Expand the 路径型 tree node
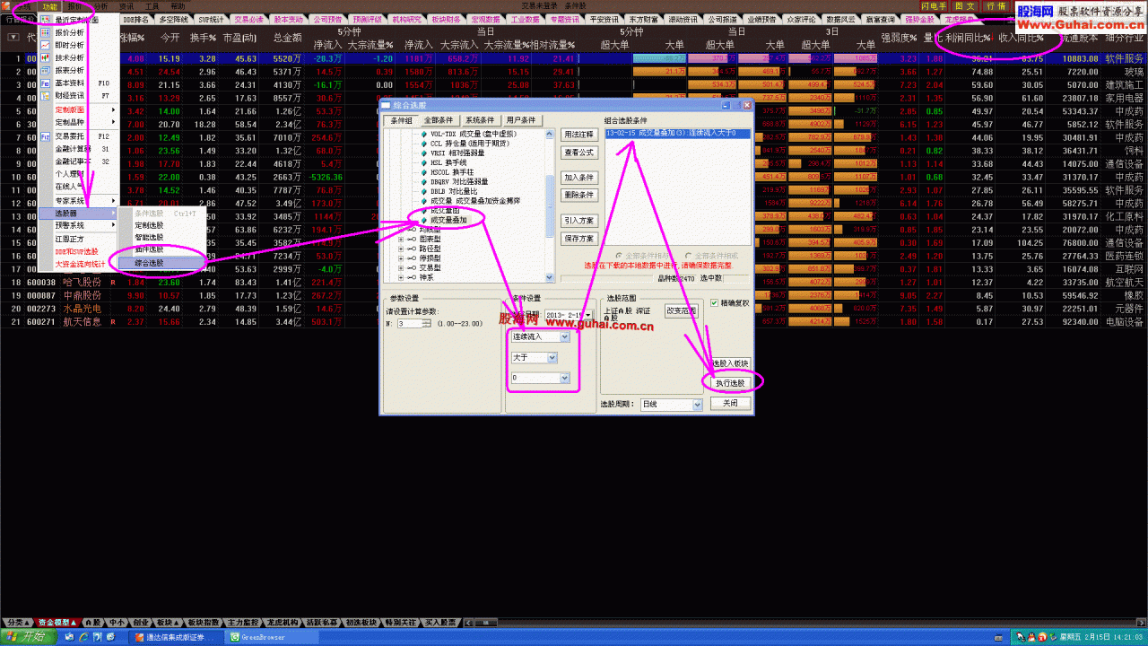Viewport: 1148px width, 646px height. click(401, 248)
